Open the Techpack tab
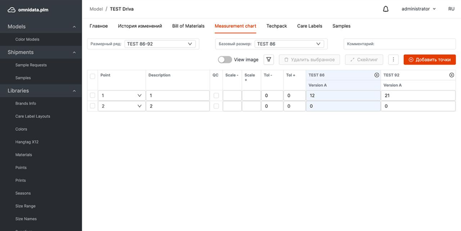461x231 pixels. pyautogui.click(x=276, y=26)
